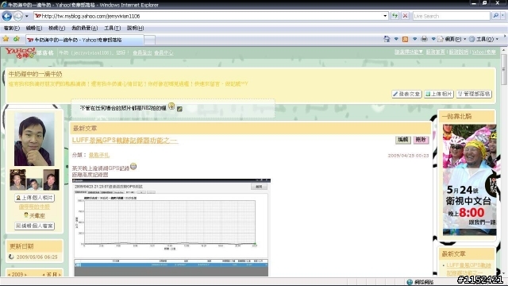This screenshot has width=508, height=286.
Task: Click the 上傳個人相片 button
Action: tap(34, 198)
